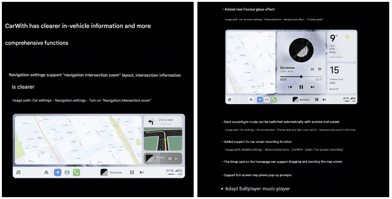Screen dimensions: 392x199
Task: Tap sun weather icon in weather card
Action: point(348,38)
